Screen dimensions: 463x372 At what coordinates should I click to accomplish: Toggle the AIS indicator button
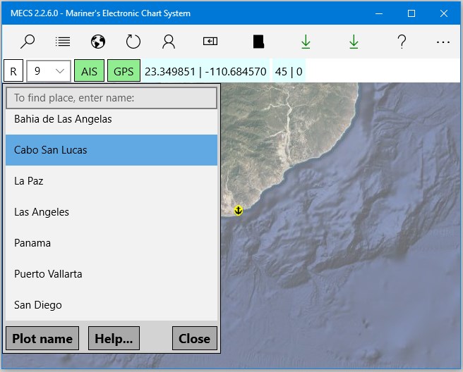(x=89, y=70)
